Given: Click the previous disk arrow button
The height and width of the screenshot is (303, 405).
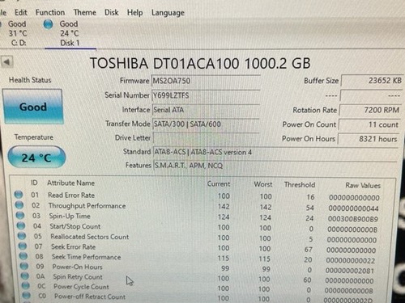Looking at the screenshot, I should 7,62.
